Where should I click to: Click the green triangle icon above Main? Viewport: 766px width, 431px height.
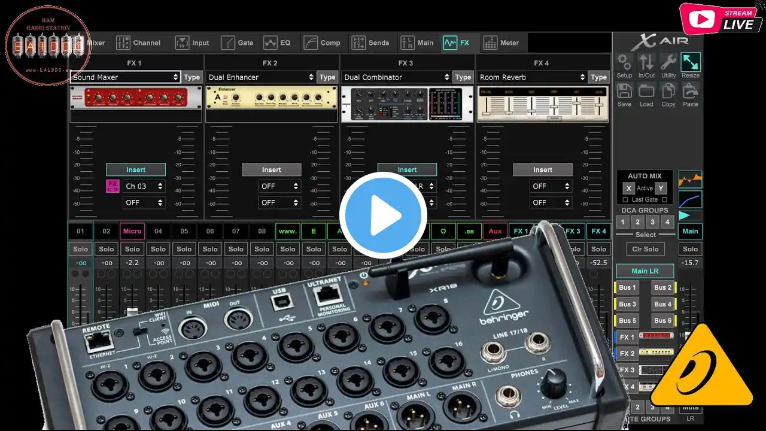685,215
